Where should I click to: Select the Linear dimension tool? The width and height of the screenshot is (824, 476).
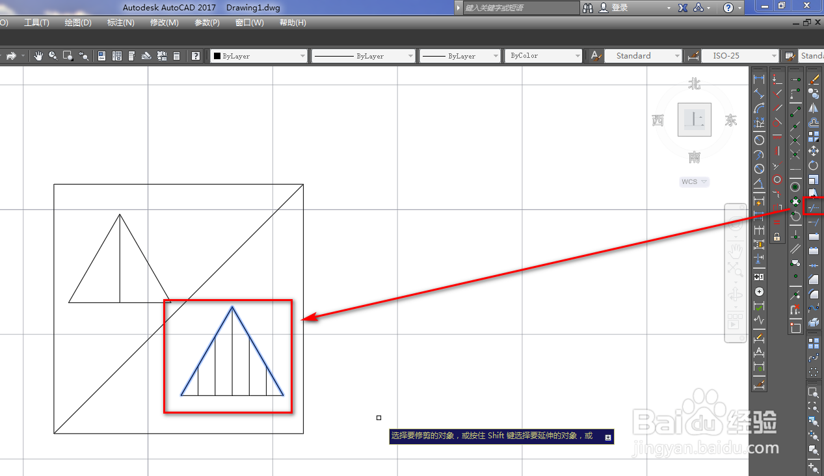coord(759,79)
